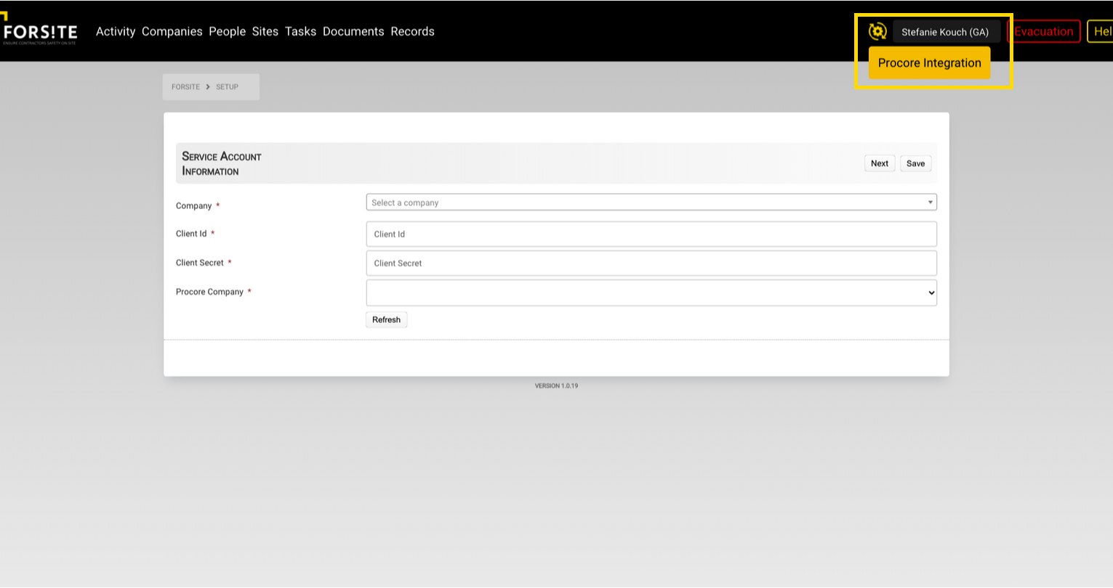Click the Client Secret field label
The width and height of the screenshot is (1113, 588).
(200, 263)
